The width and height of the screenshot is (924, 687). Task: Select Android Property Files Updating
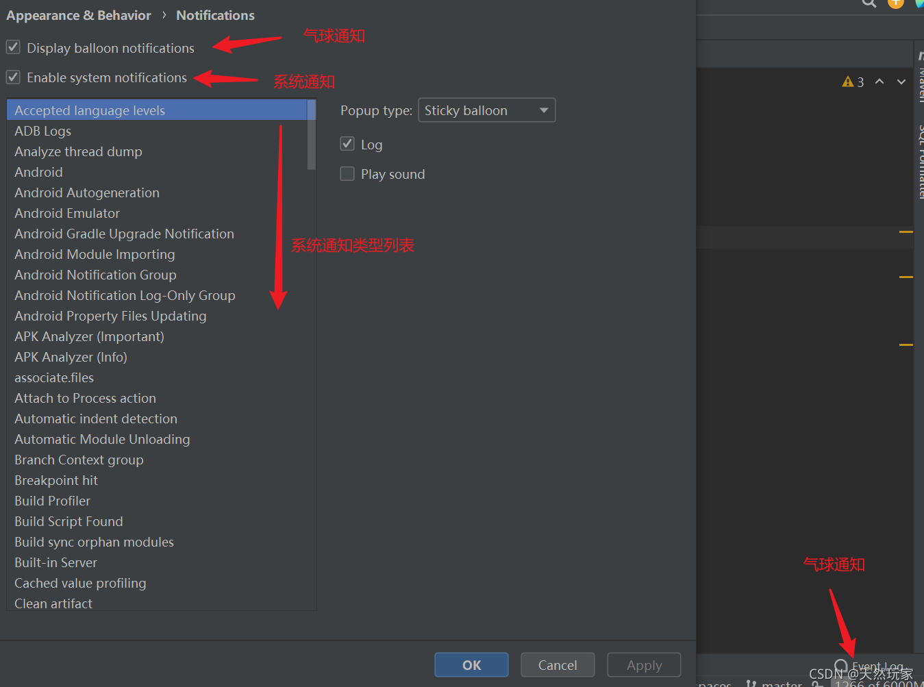157,316
